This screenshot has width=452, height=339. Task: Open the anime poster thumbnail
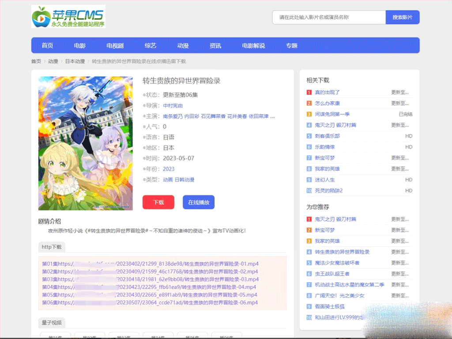point(86,143)
